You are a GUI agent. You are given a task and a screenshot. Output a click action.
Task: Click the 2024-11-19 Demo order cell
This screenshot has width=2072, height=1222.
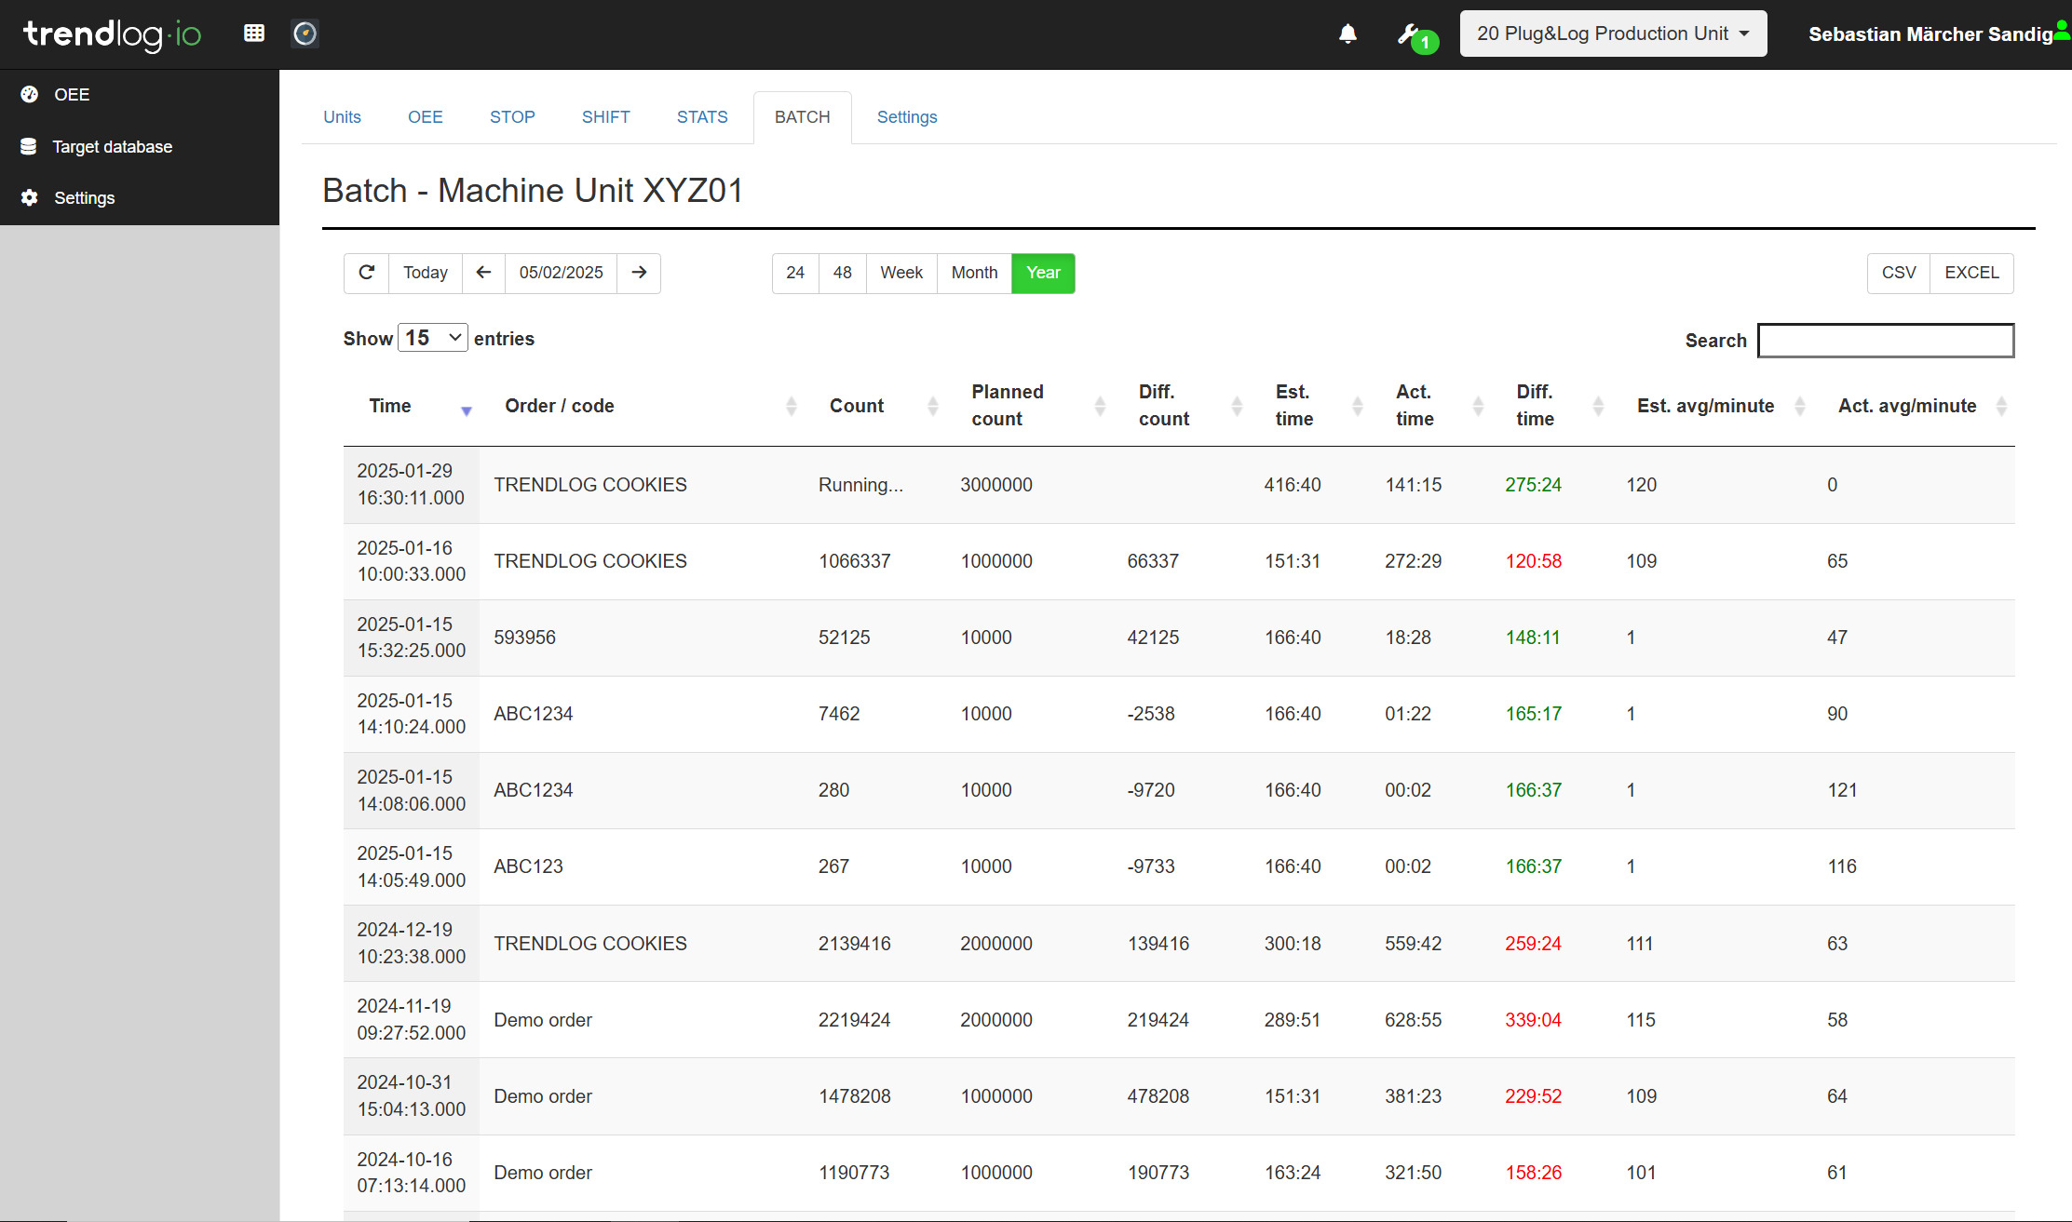pos(543,1020)
